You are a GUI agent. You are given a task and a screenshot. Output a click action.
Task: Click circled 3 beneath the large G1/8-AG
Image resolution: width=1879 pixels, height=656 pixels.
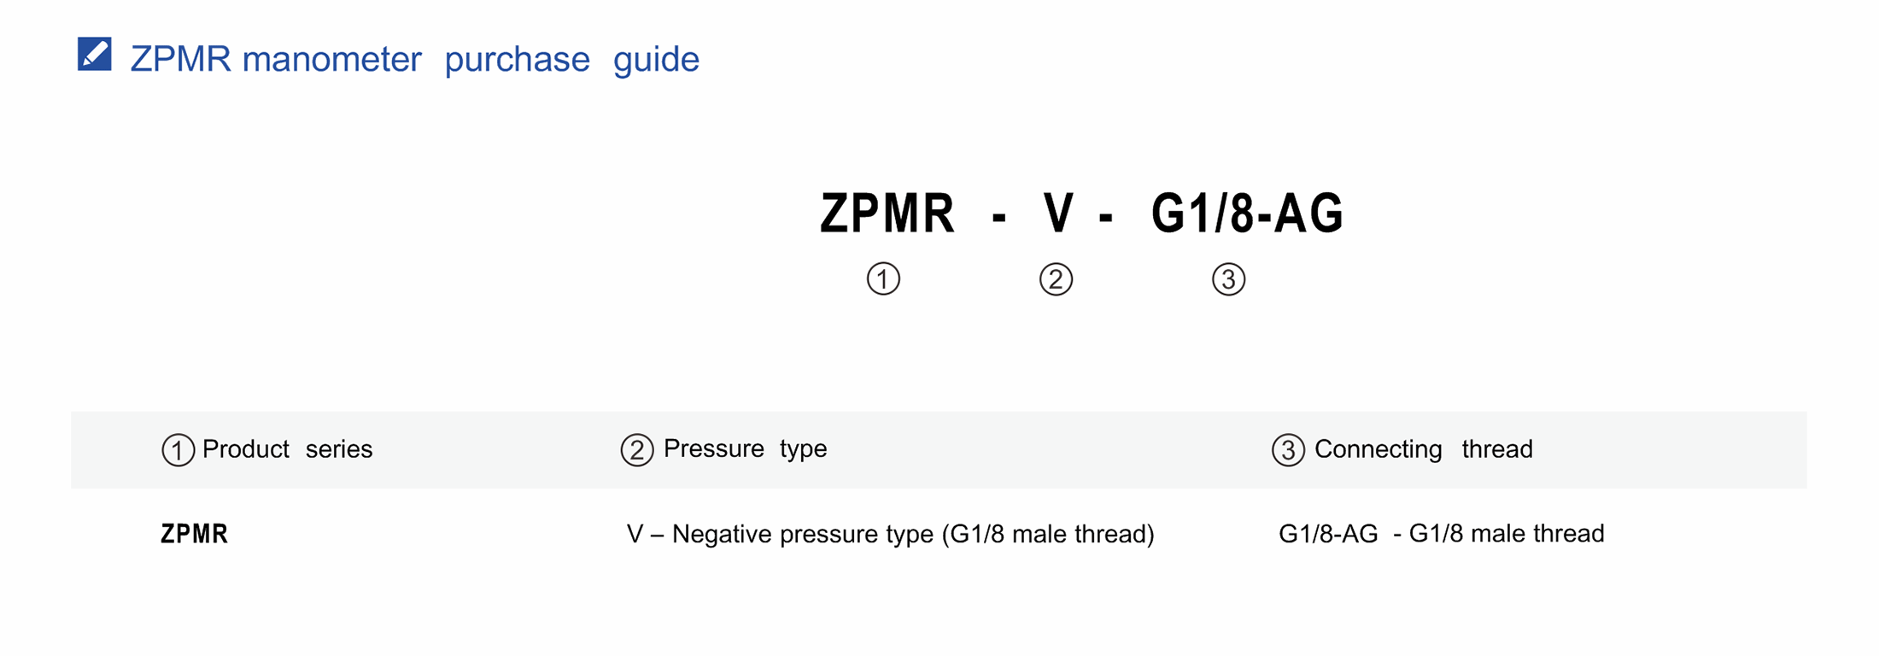(1228, 279)
